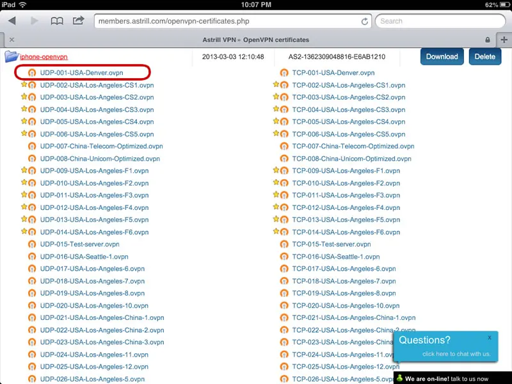512x384 pixels.
Task: Click 'click here to chat with us' text
Action: tap(456, 354)
